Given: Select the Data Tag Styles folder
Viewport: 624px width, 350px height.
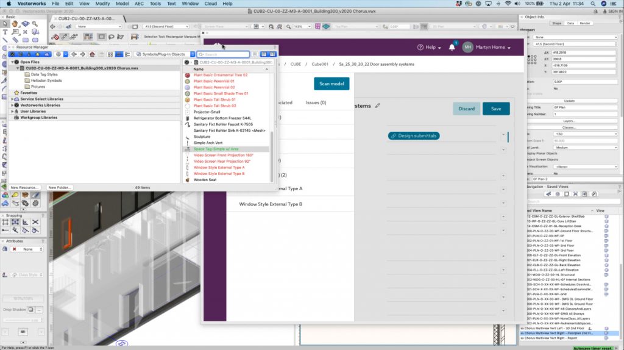Looking at the screenshot, I should (44, 74).
